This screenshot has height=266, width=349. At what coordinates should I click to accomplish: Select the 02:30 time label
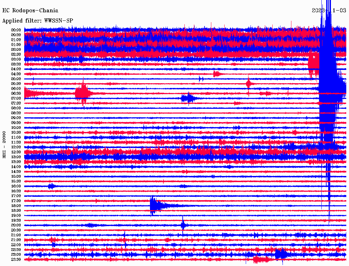click(16, 55)
